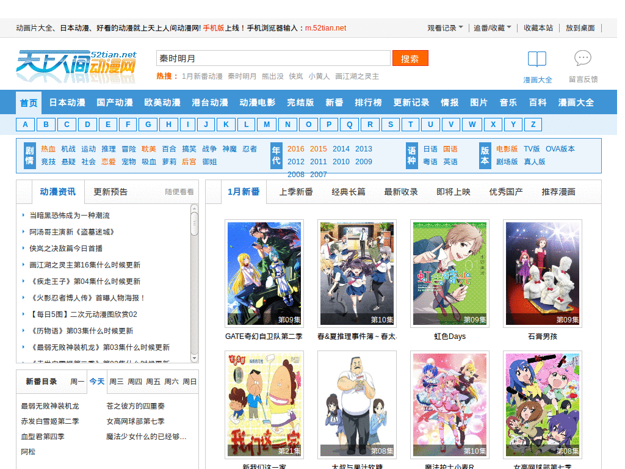Open 苍之彼方的四重奏 in schedule list
Viewport: 625px width, 469px height.
135,406
